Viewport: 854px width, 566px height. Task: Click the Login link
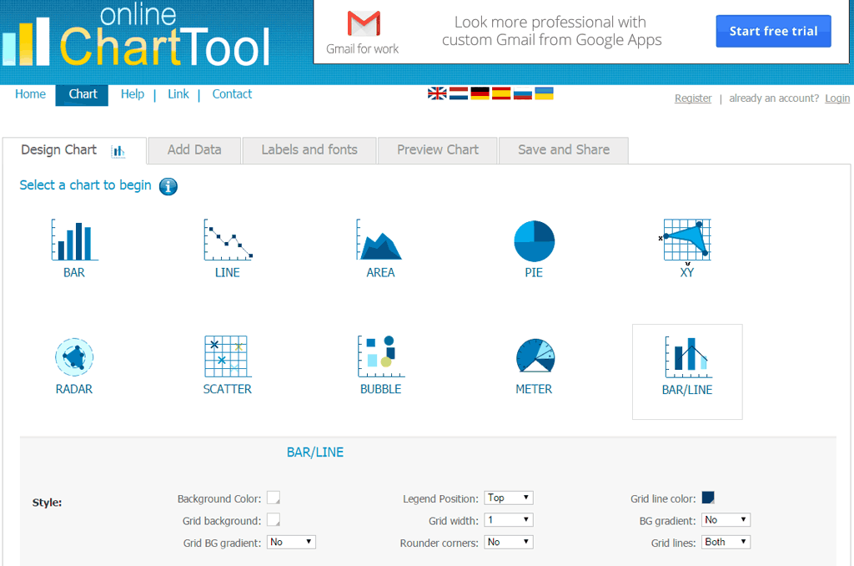tap(837, 99)
